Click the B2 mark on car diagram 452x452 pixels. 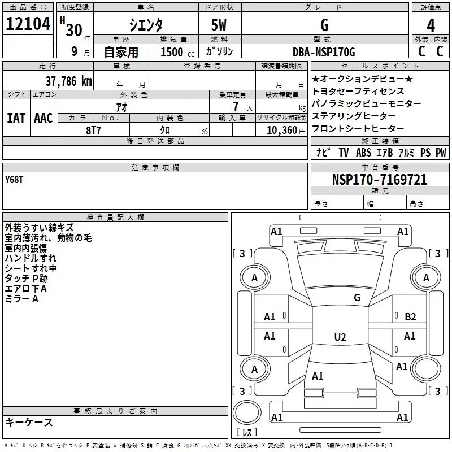tap(410, 317)
